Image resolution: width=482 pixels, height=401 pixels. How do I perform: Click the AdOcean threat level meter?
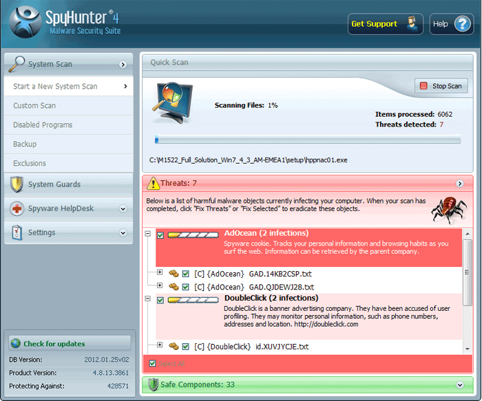click(193, 235)
